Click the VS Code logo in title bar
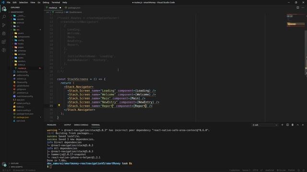The height and width of the screenshot is (172, 307). click(x=3, y=2)
